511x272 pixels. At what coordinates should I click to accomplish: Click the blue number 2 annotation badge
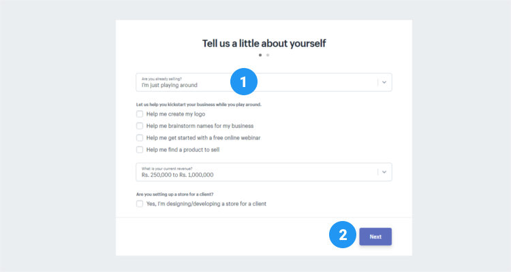343,235
